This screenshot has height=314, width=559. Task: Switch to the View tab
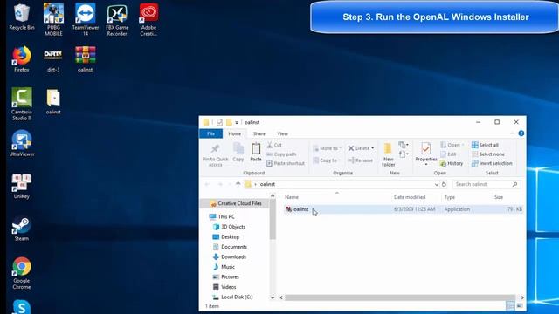[x=282, y=133]
